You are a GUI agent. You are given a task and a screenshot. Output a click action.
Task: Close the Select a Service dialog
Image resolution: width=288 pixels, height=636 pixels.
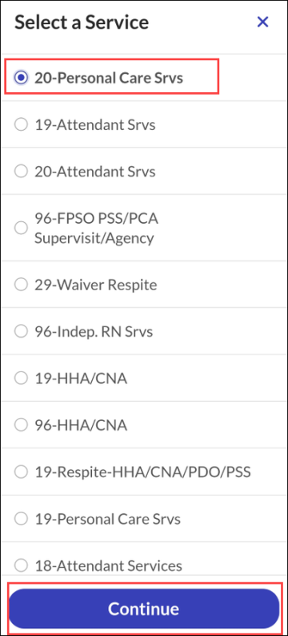(263, 22)
